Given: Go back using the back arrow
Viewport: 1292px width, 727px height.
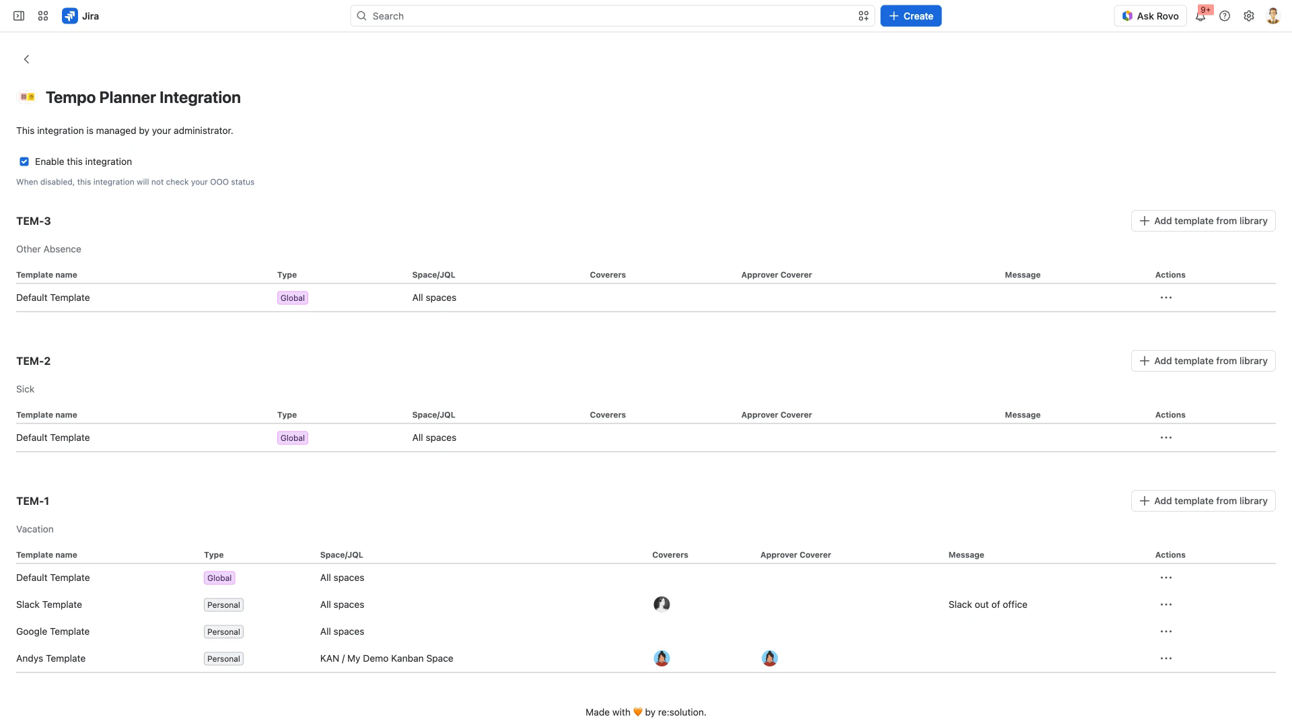Looking at the screenshot, I should 27,59.
